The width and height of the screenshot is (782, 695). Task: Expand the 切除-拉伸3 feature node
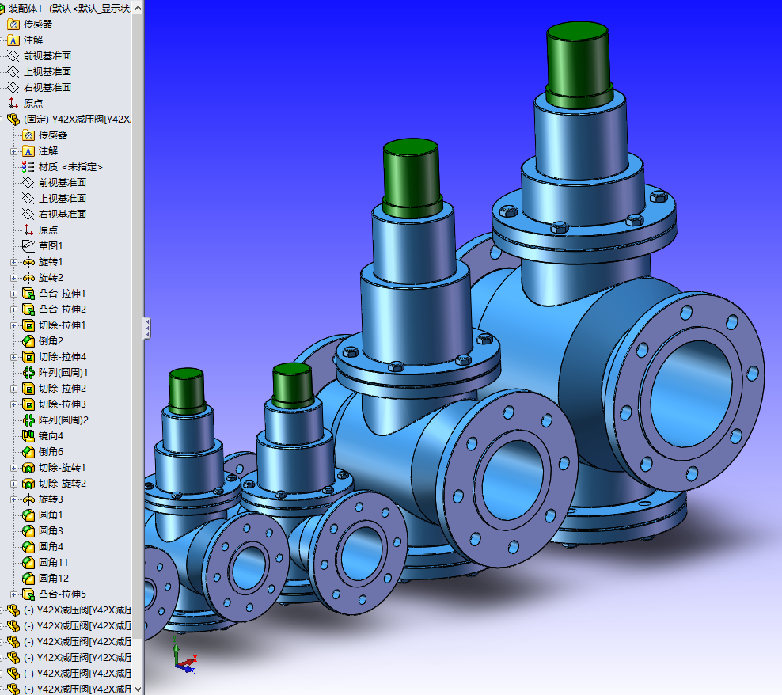tap(14, 404)
